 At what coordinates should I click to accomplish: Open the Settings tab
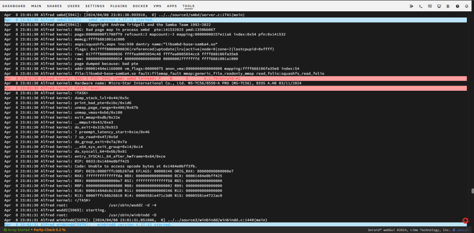click(95, 6)
